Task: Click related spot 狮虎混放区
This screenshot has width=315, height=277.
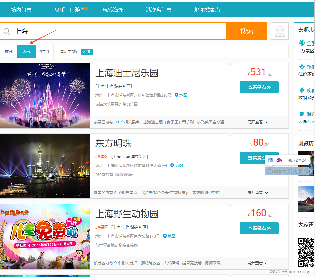Action: pos(150,263)
